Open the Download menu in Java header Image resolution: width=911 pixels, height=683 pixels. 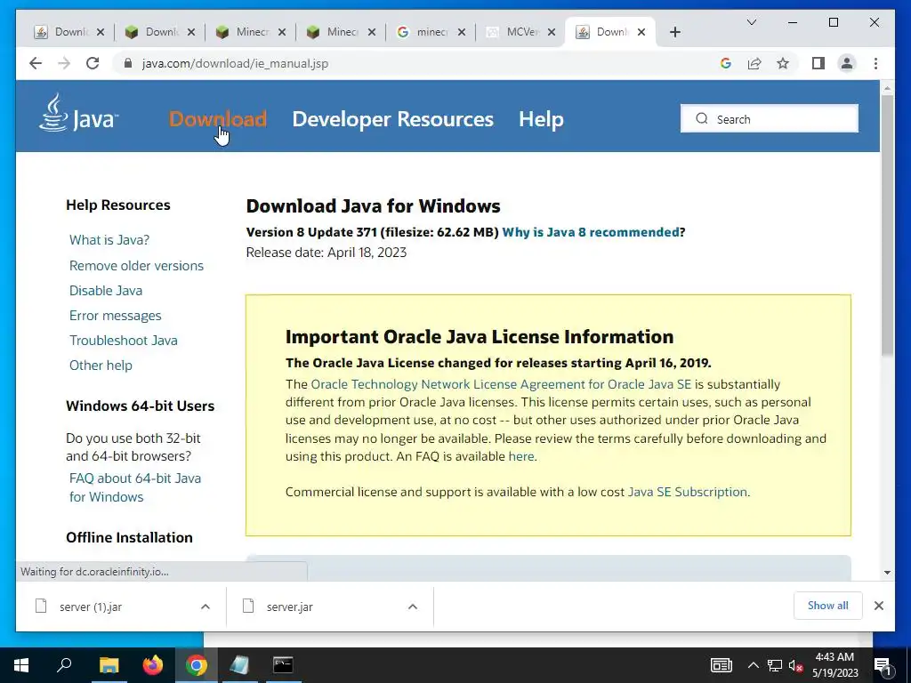pos(218,118)
